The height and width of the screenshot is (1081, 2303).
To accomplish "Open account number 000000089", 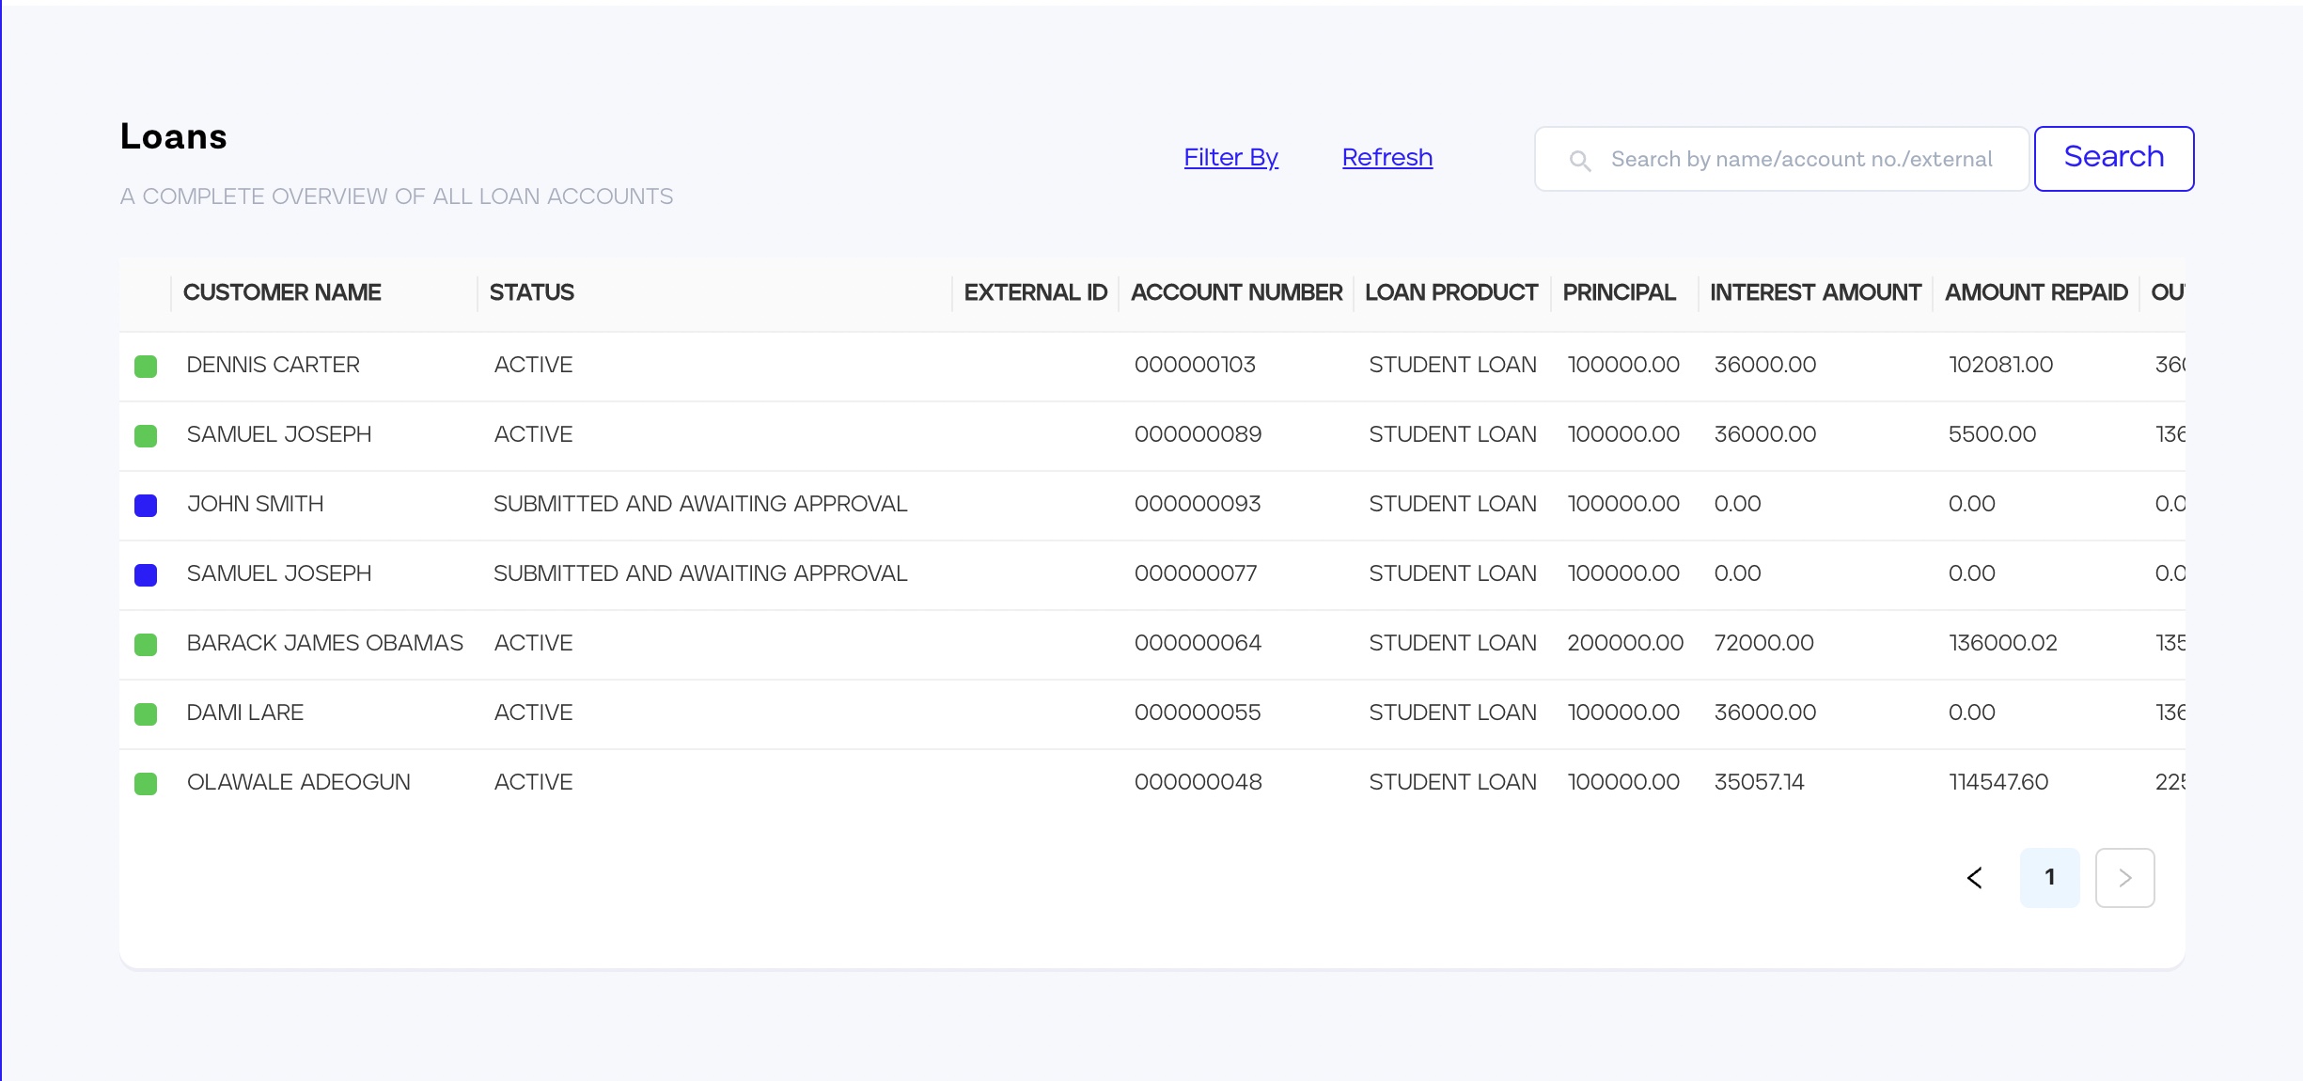I will point(1198,435).
